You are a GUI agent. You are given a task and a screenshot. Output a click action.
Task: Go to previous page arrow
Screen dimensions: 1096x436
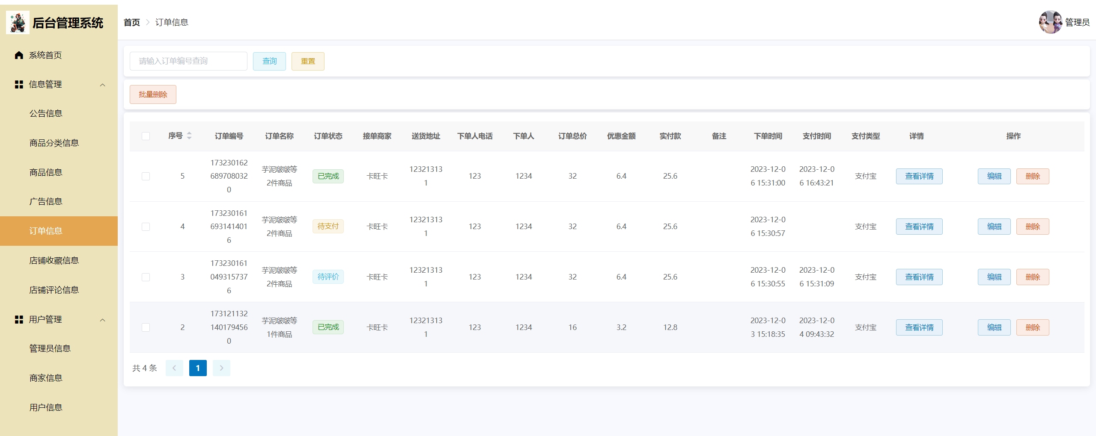coord(174,368)
